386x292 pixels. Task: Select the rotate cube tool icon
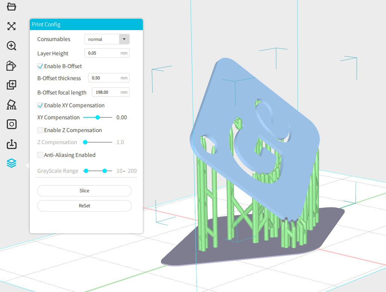coord(11,66)
